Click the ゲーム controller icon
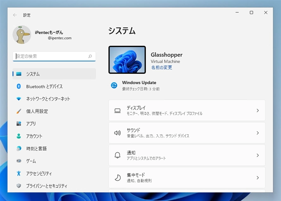281x201 pixels. click(x=19, y=161)
